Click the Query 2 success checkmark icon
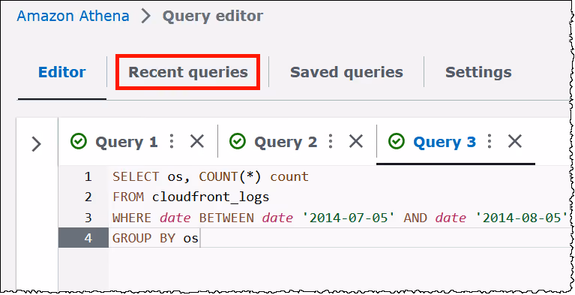This screenshot has width=575, height=295. (x=237, y=141)
